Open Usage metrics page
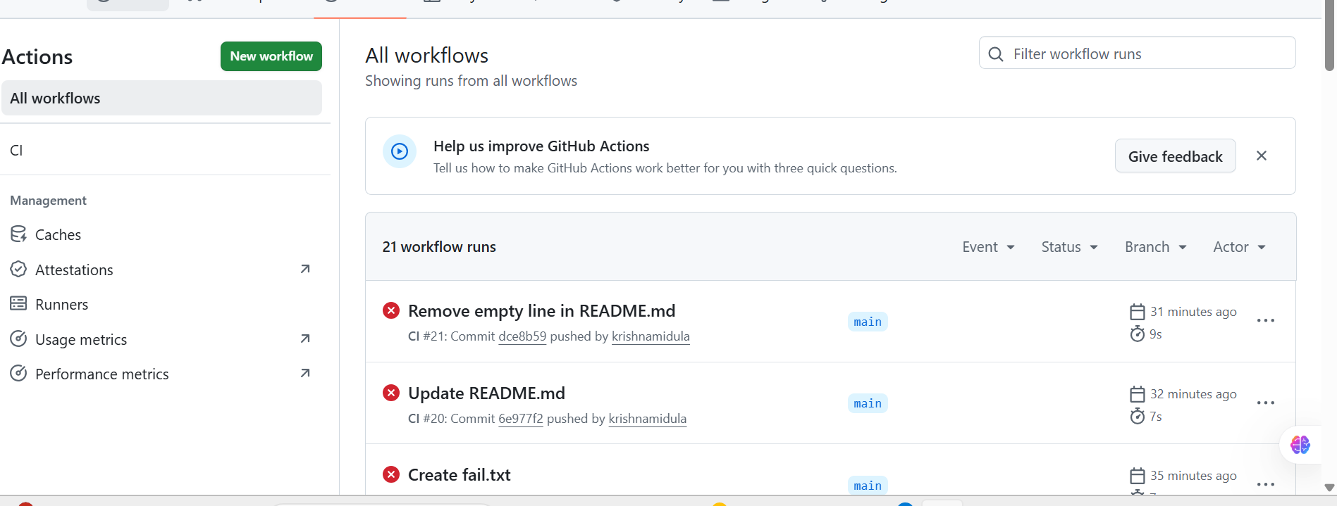 coord(81,339)
